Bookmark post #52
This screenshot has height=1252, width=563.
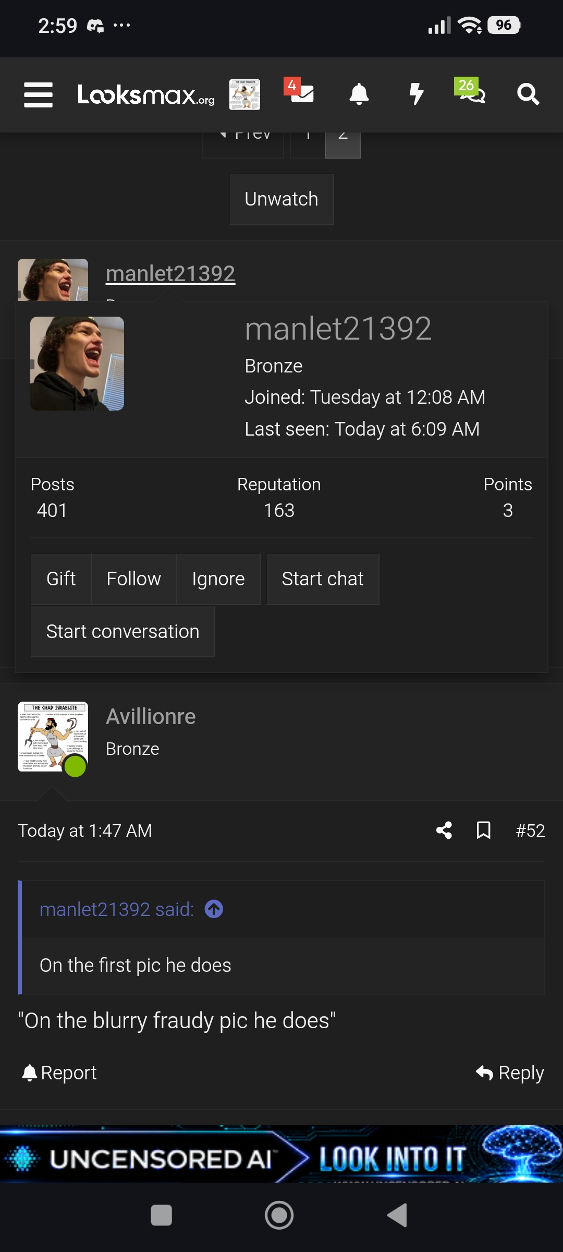[484, 830]
